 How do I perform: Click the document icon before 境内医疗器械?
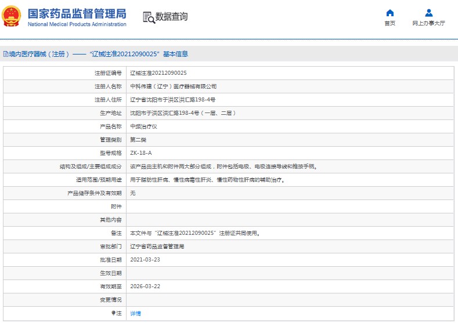(6, 54)
